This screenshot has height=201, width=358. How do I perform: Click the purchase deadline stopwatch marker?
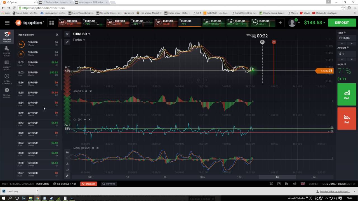coord(262,42)
